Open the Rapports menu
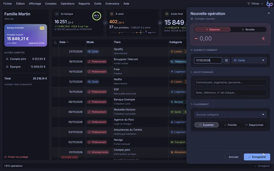This screenshot has height=171, width=274. click(x=84, y=4)
